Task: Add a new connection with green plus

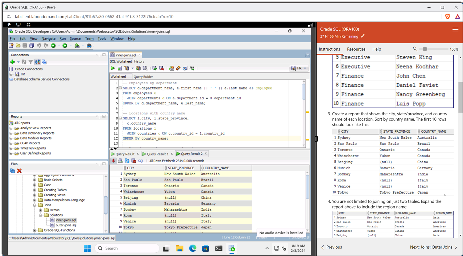Action: coord(12,62)
